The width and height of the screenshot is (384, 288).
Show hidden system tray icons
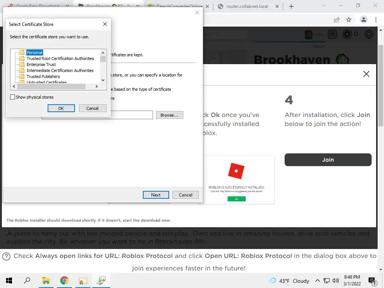[317, 280]
